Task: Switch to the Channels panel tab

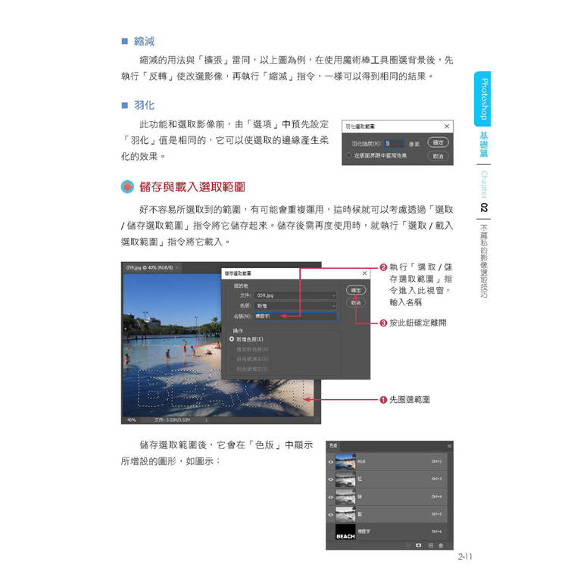Action: (x=333, y=445)
